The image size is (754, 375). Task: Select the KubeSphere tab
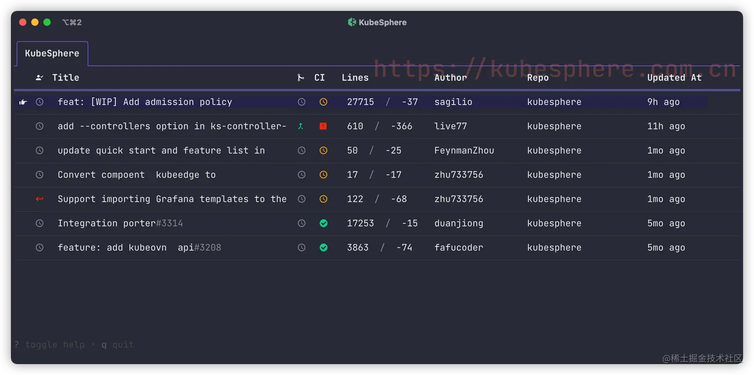point(52,53)
